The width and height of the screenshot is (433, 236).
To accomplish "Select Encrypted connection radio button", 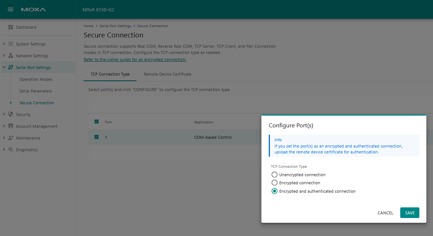I will pos(274,183).
